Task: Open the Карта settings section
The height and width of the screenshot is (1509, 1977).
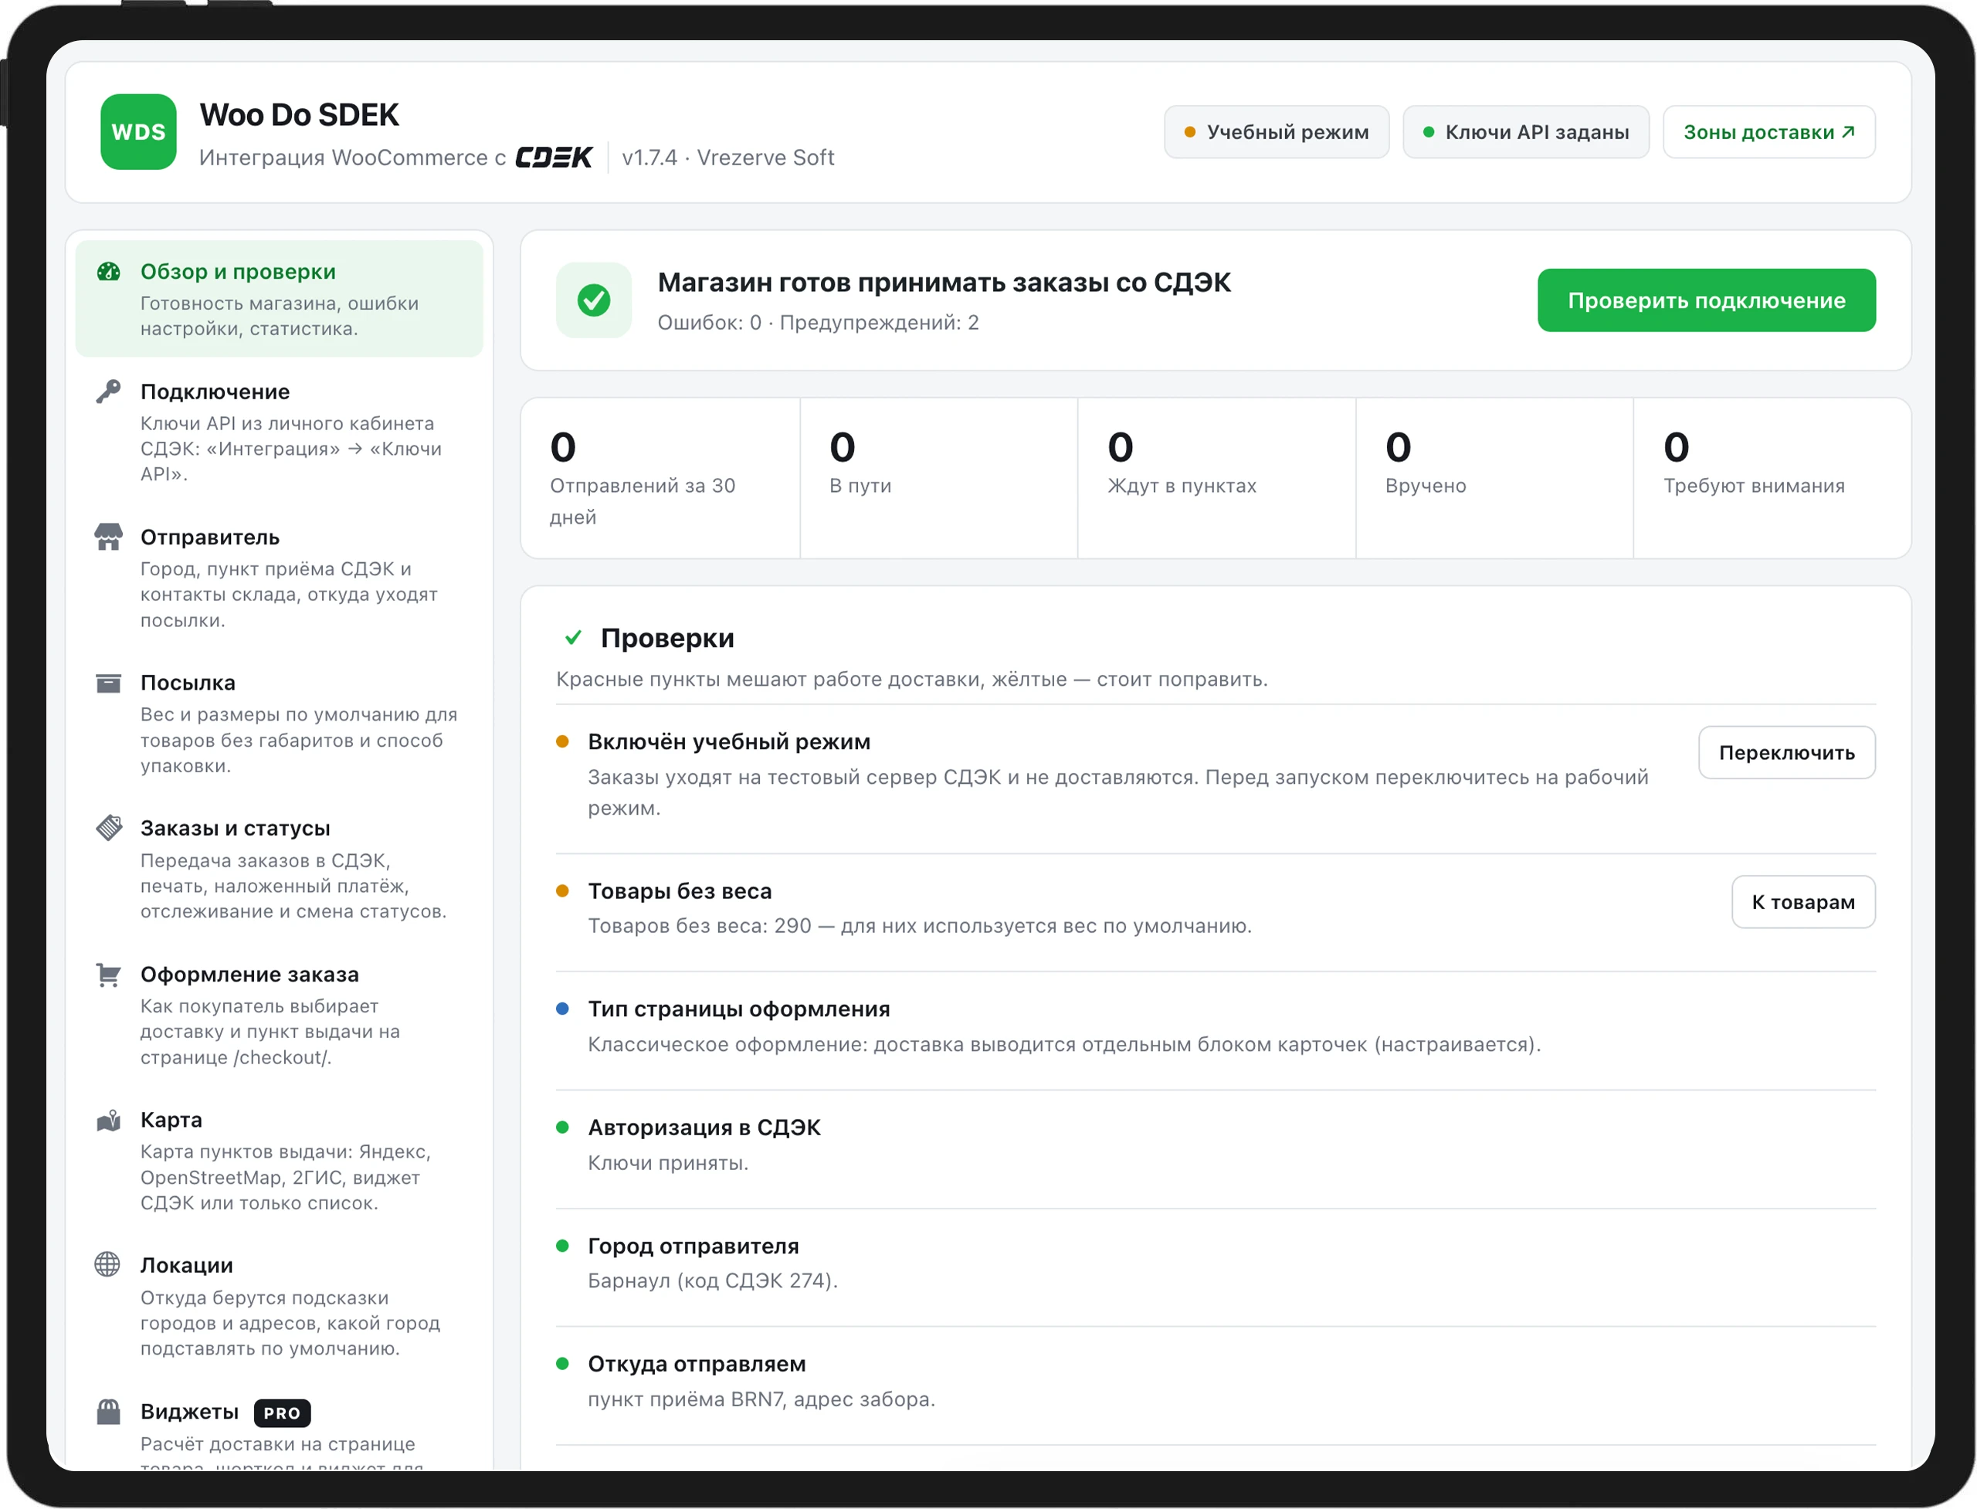Action: pos(280,1161)
